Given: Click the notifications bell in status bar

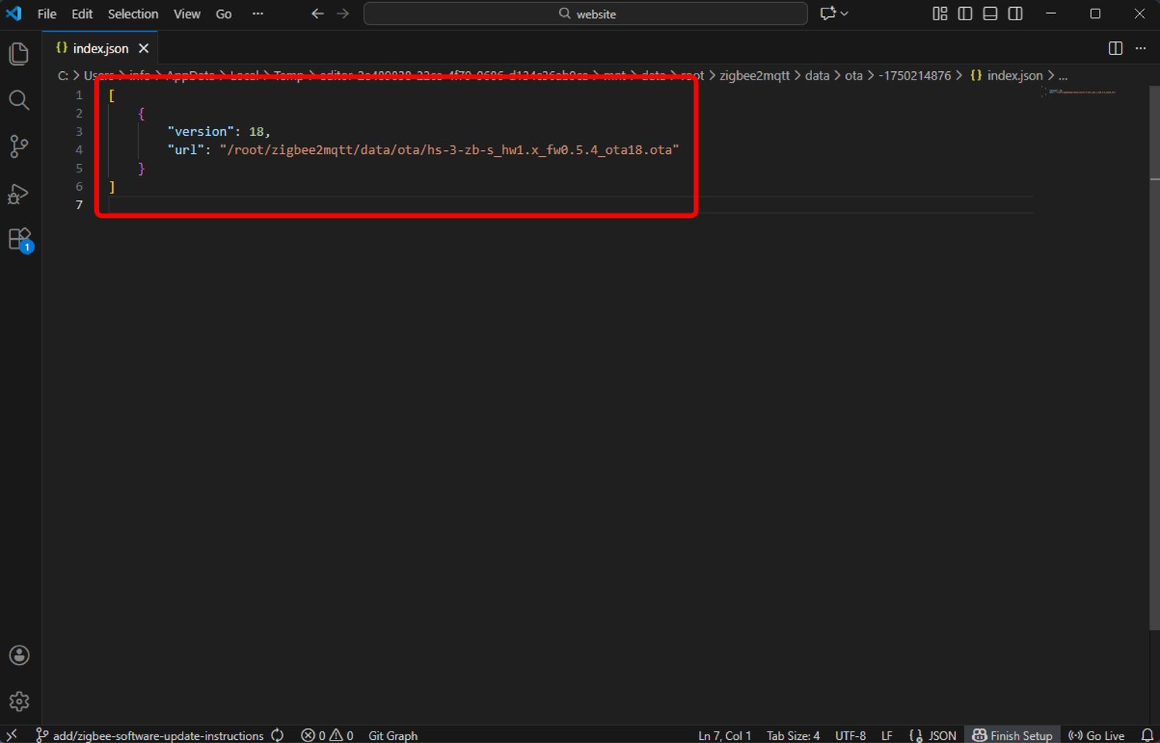Looking at the screenshot, I should [x=1147, y=735].
